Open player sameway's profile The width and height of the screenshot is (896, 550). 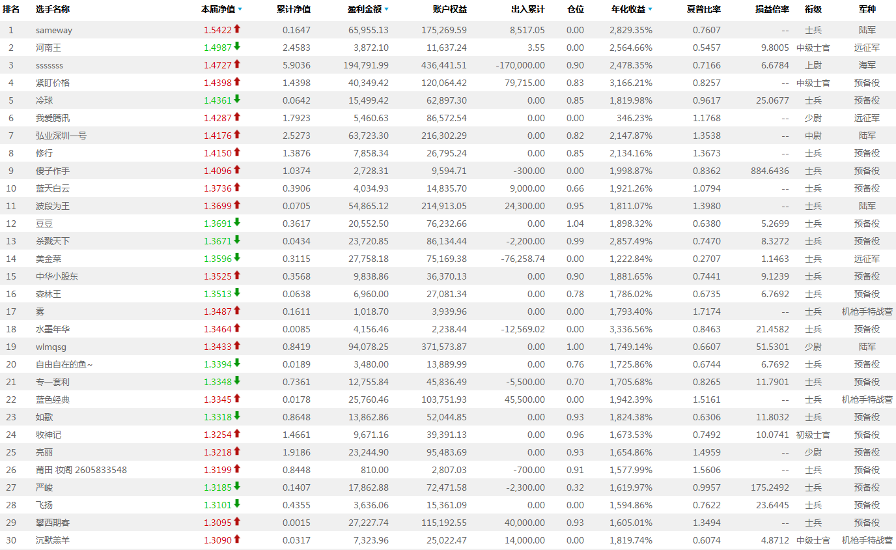click(54, 31)
